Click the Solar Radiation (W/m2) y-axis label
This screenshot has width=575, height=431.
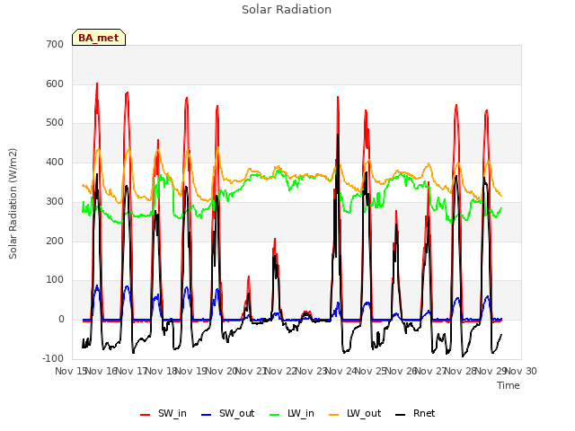tap(13, 204)
